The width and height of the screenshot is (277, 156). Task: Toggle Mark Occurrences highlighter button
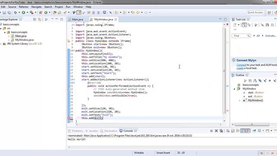tap(79, 13)
